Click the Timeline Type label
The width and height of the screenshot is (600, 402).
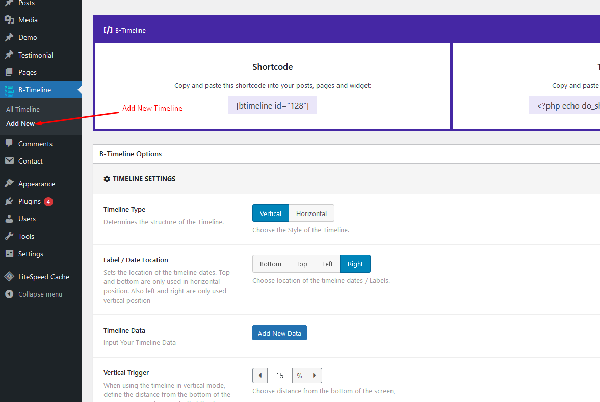pos(124,209)
